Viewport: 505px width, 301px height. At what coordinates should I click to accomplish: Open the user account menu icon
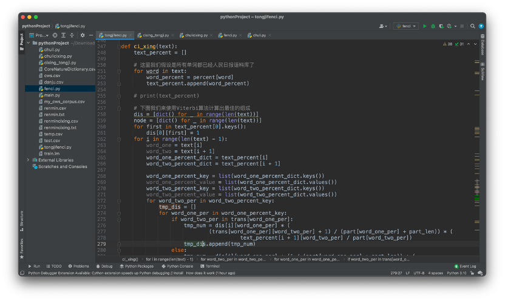click(x=382, y=26)
